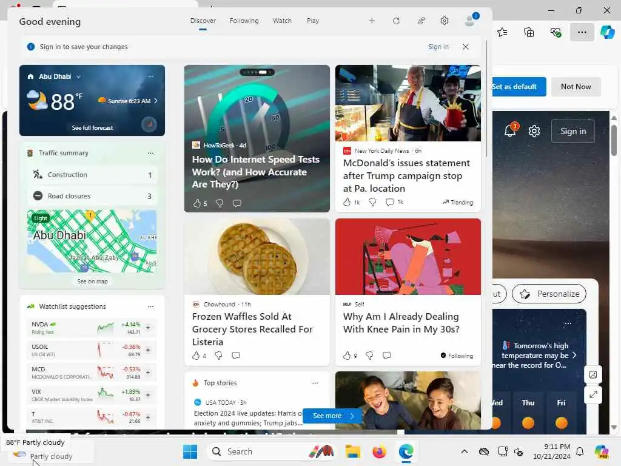Open See full forecast link
Screen dimensions: 621x466
click(x=92, y=127)
